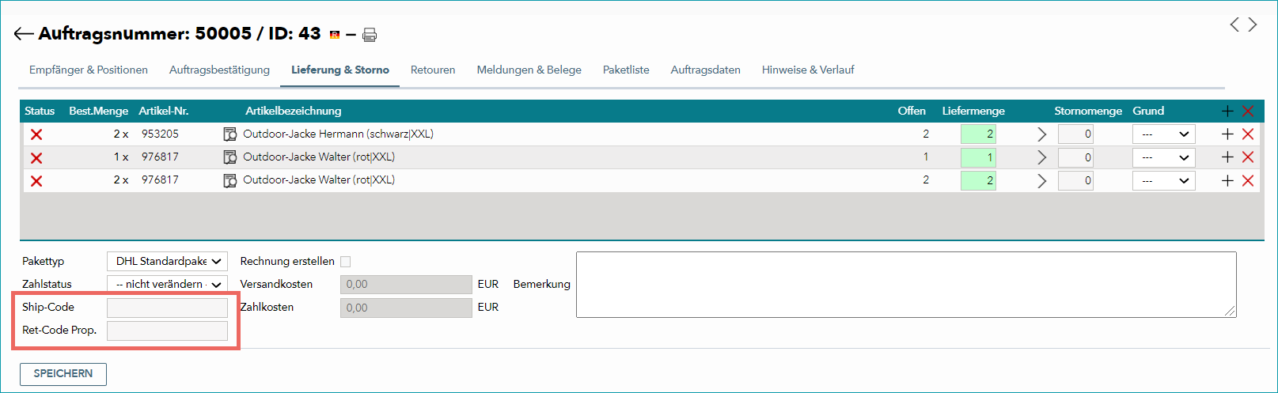Open Grund dropdown in Walter 2 x row
Image resolution: width=1278 pixels, height=393 pixels.
1163,180
